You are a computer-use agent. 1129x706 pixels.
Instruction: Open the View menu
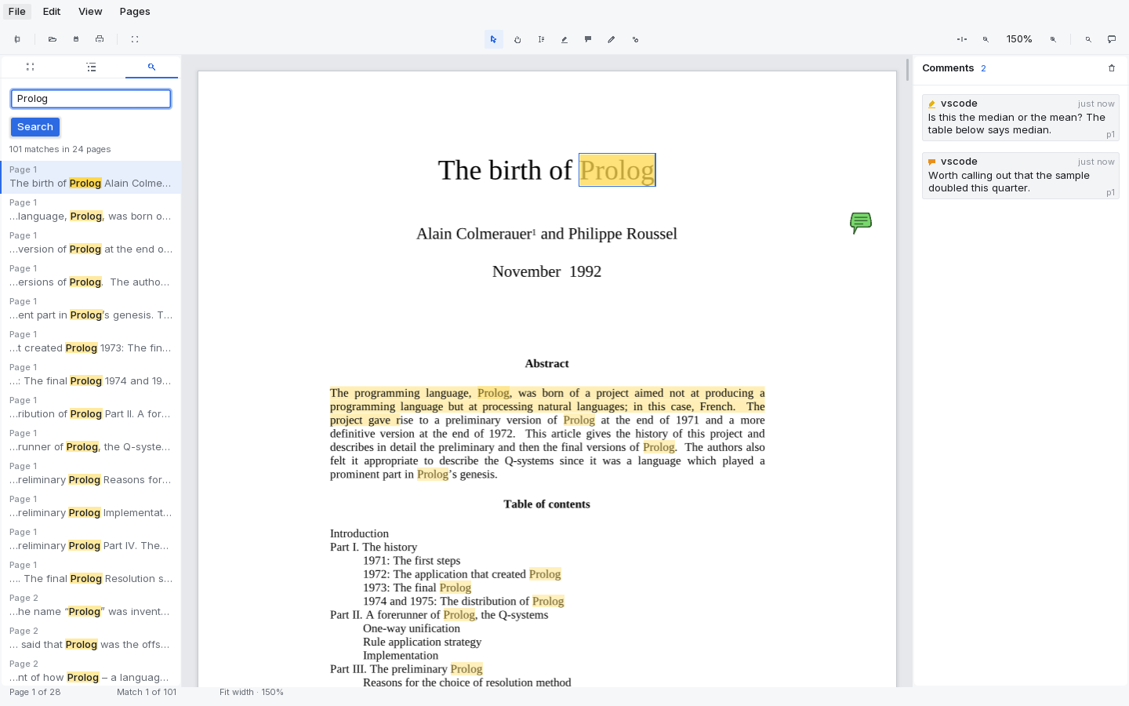click(x=90, y=12)
